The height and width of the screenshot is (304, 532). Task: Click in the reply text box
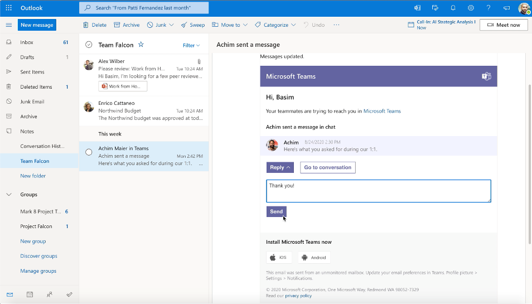378,191
